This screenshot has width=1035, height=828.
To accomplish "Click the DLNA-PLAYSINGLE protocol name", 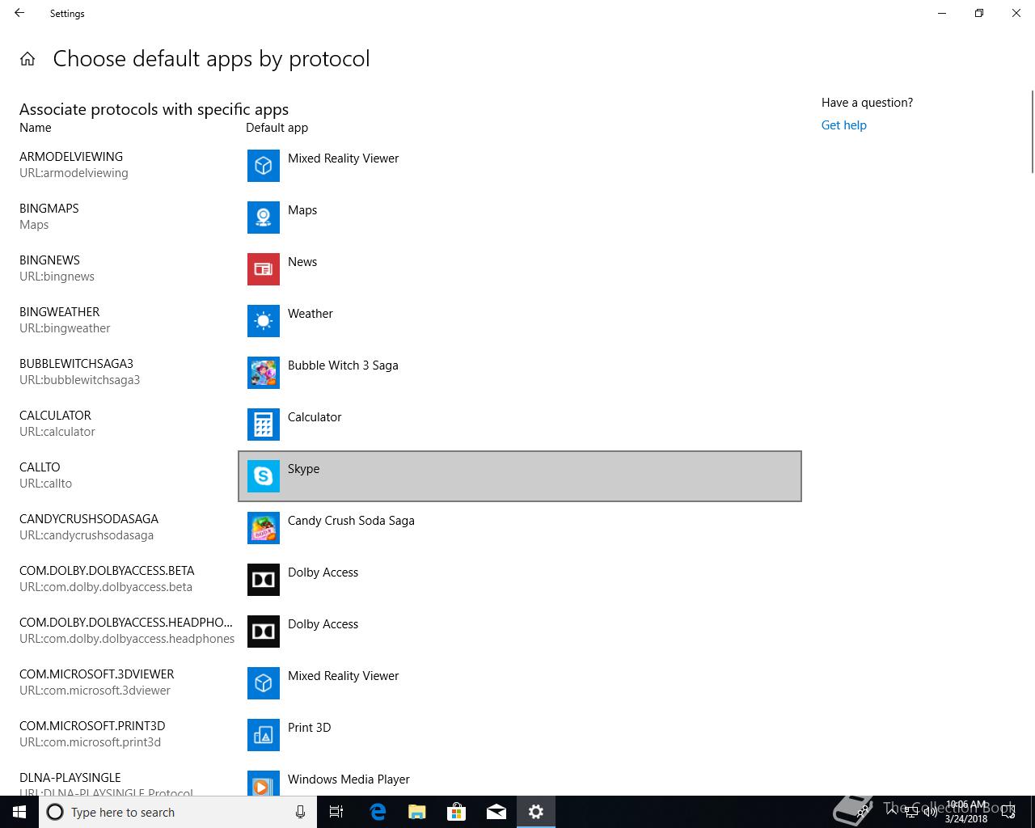I will pyautogui.click(x=70, y=778).
